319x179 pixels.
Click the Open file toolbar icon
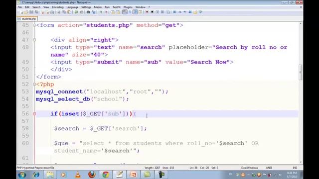[x=26, y=12]
